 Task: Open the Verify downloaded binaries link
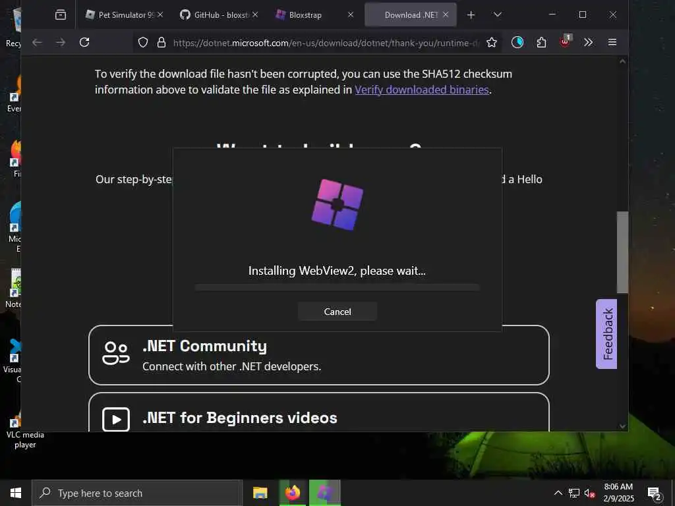tap(421, 90)
